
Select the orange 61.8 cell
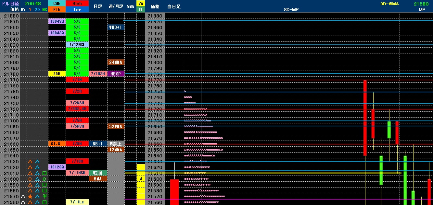pos(57,144)
